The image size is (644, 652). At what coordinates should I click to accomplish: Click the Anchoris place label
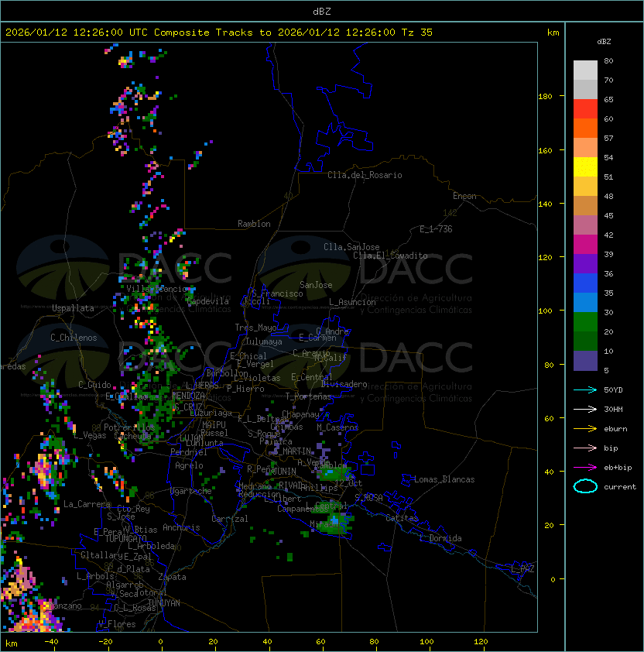coord(181,527)
